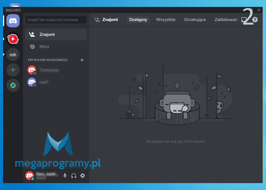266x190 pixels.
Task: Open conversation with red avatar user
Action: coord(56,70)
